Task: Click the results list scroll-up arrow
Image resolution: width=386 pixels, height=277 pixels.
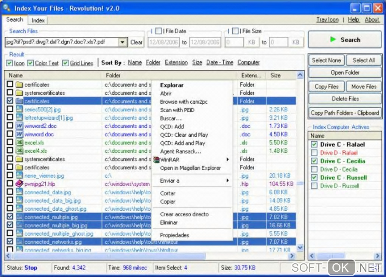Action: click(x=300, y=74)
